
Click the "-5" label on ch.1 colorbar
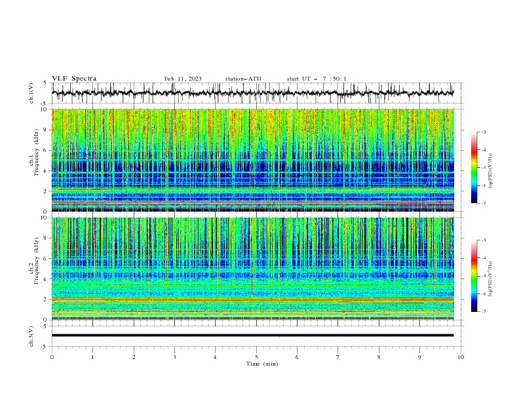(x=484, y=168)
